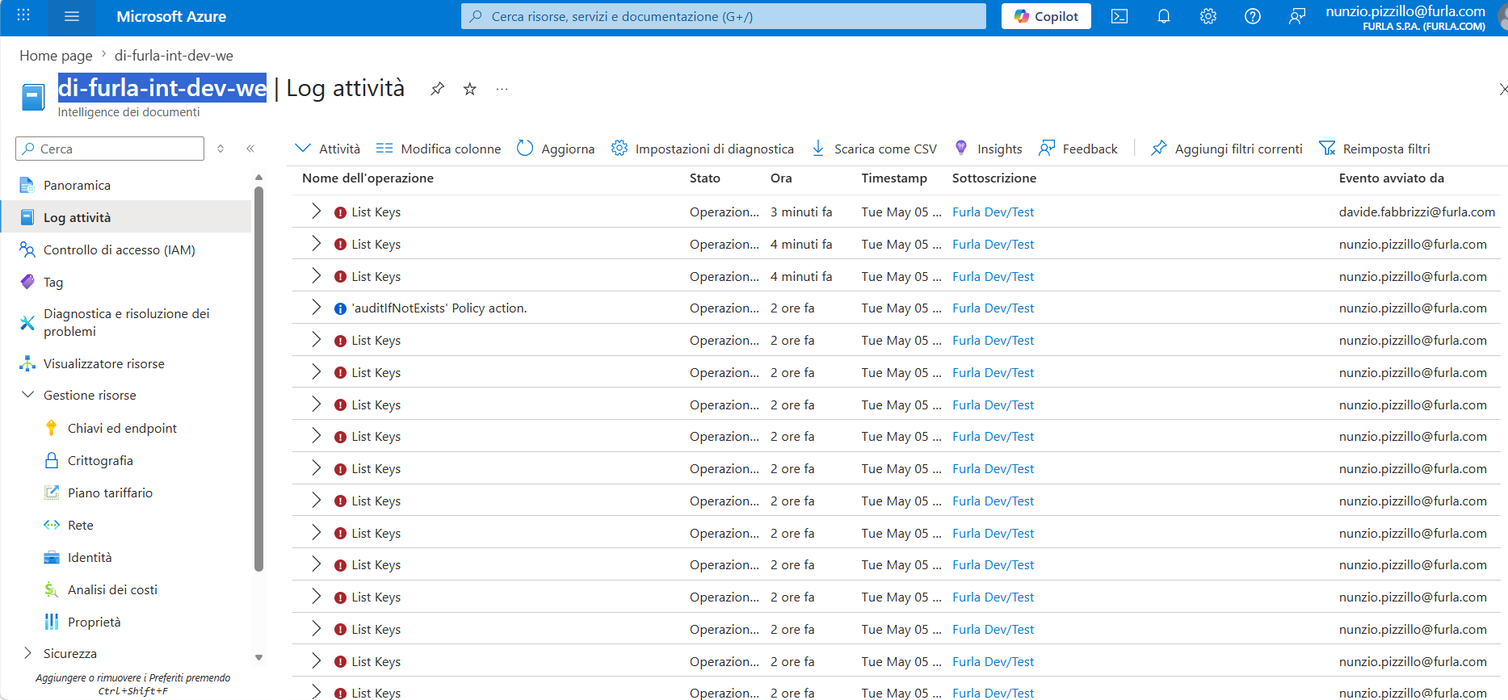Click the Document Intelligence resource icon
Screen dimensions: 1508x700
click(x=33, y=97)
